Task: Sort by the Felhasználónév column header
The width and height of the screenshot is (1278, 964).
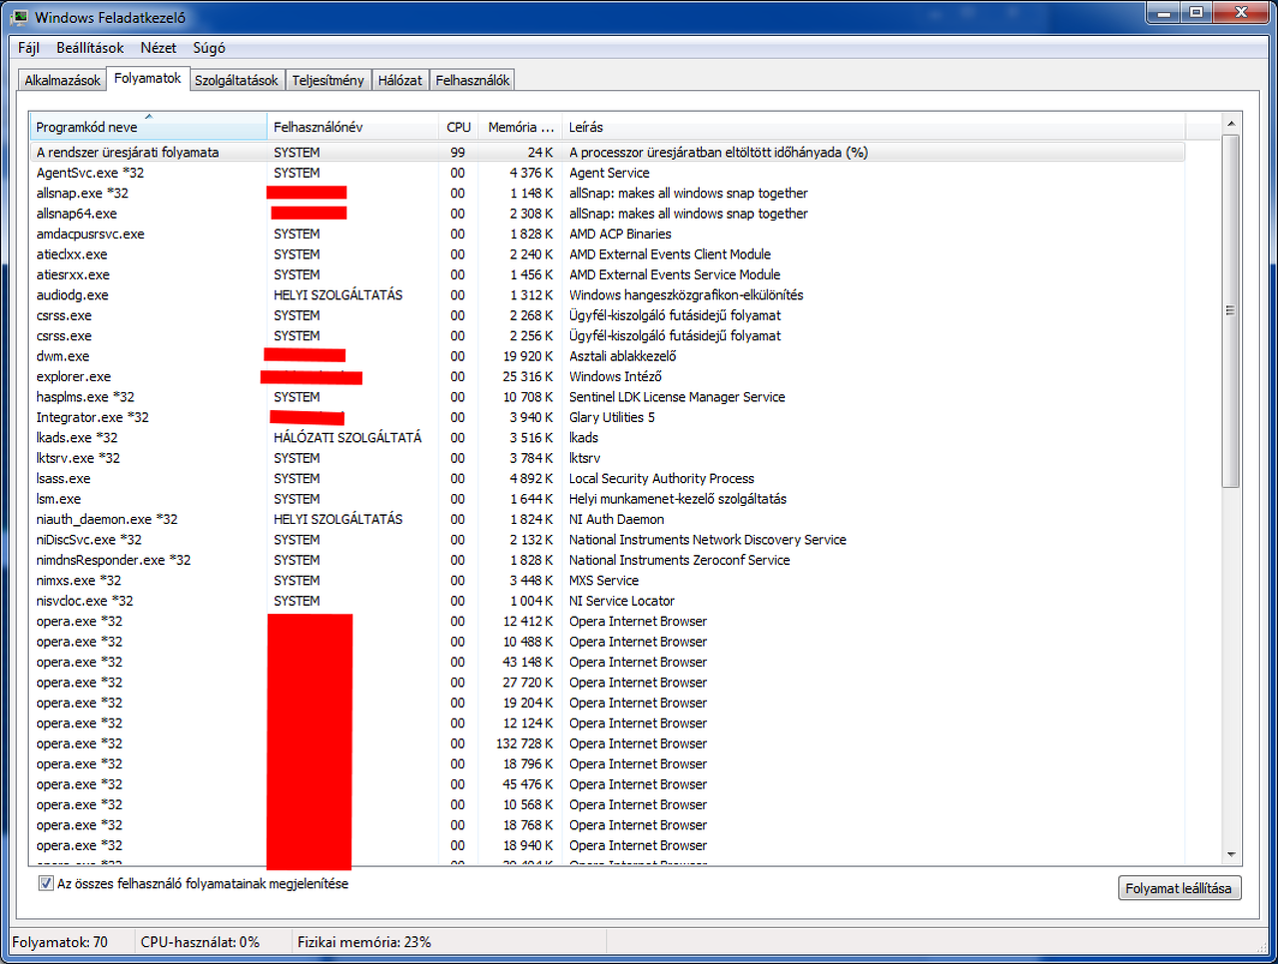Action: coord(353,127)
